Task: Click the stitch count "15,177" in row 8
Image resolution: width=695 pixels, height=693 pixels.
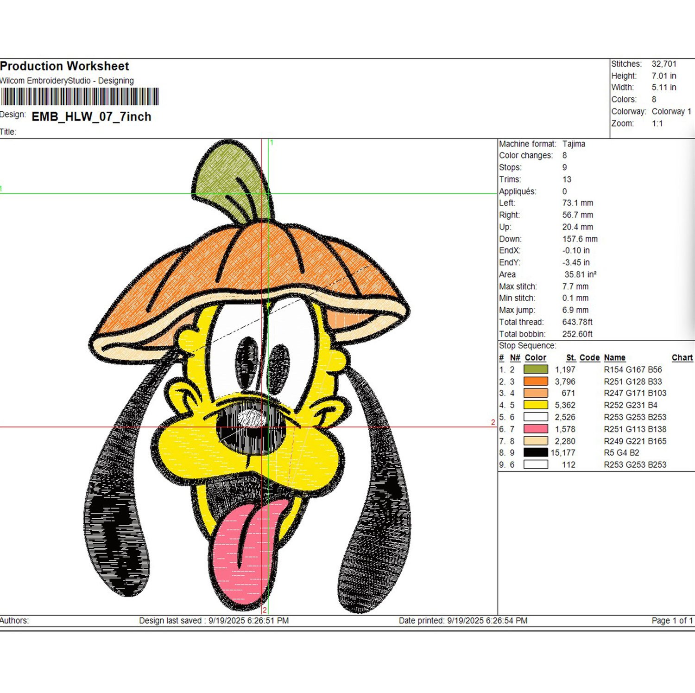Action: [563, 453]
